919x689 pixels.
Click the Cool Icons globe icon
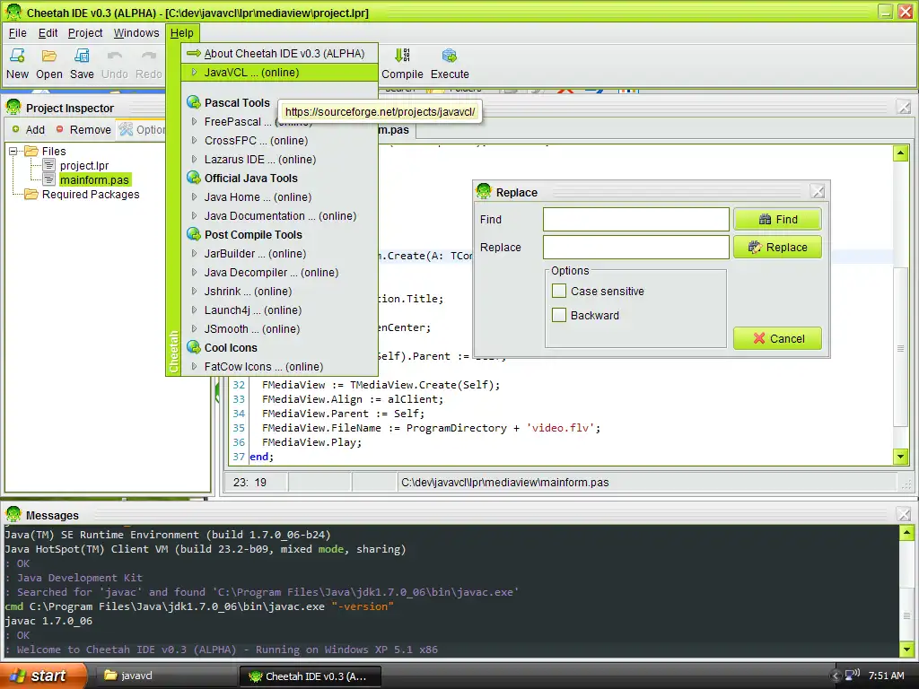pos(194,347)
